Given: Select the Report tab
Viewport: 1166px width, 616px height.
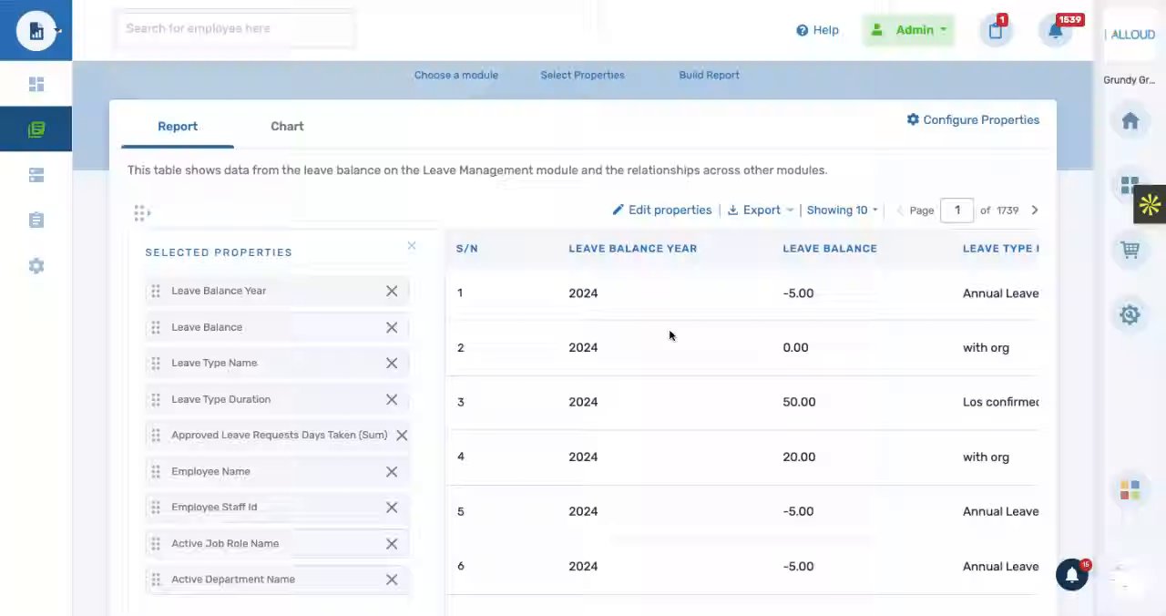Looking at the screenshot, I should [178, 127].
